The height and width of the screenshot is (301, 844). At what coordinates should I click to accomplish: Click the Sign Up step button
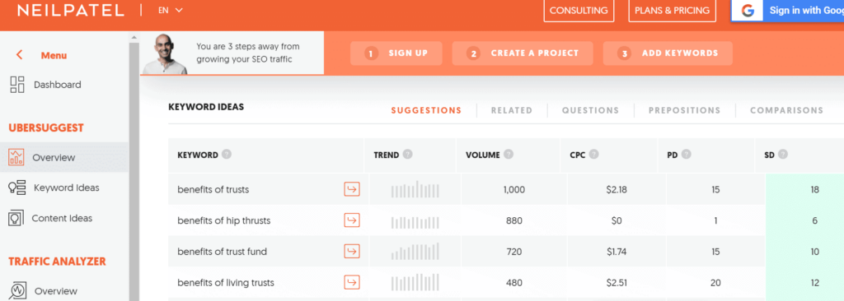click(x=396, y=53)
